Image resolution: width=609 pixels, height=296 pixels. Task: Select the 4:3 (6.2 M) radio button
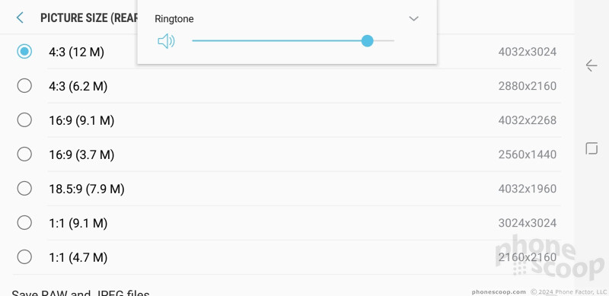pyautogui.click(x=24, y=85)
